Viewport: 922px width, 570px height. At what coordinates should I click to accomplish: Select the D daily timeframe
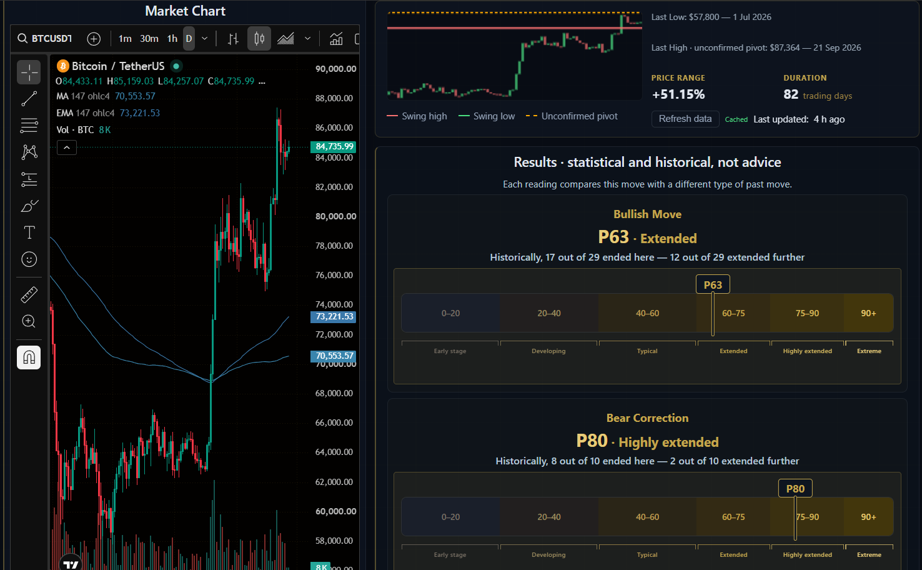pyautogui.click(x=189, y=39)
